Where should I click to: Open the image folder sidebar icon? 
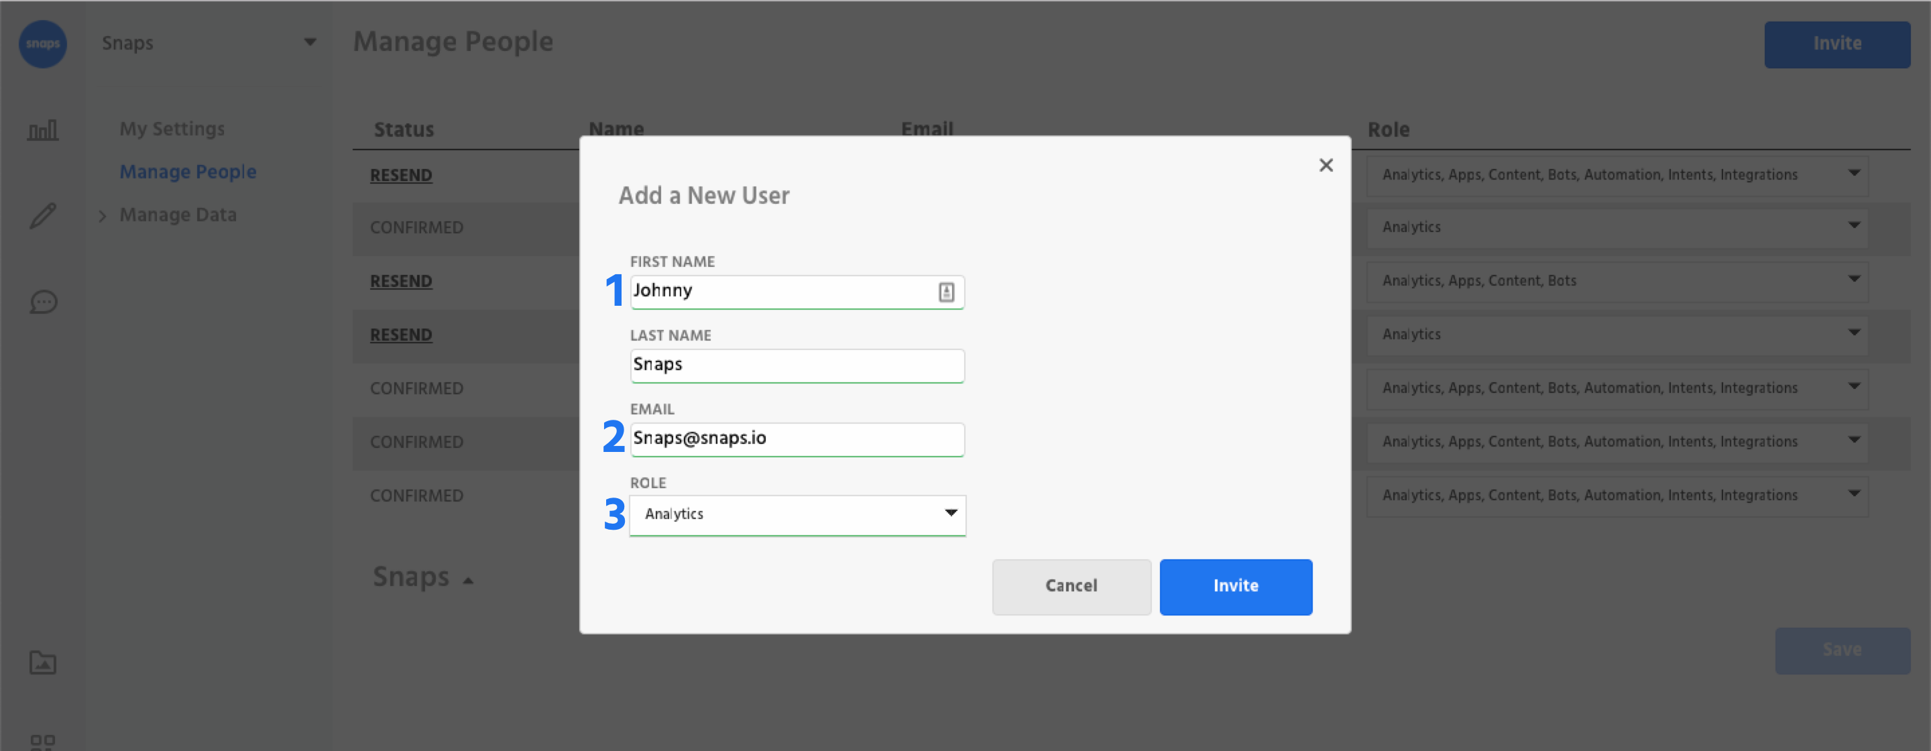click(43, 662)
